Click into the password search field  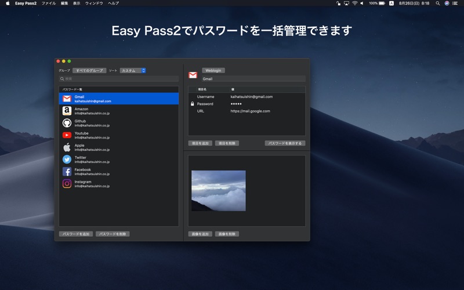coord(119,79)
